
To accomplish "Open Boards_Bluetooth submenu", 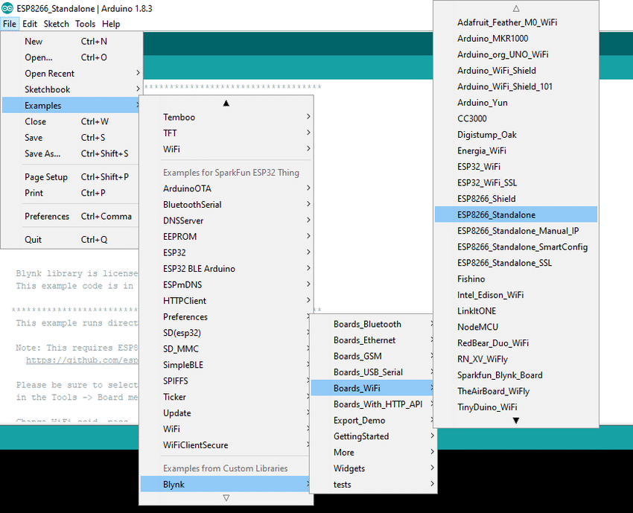I will click(x=372, y=324).
